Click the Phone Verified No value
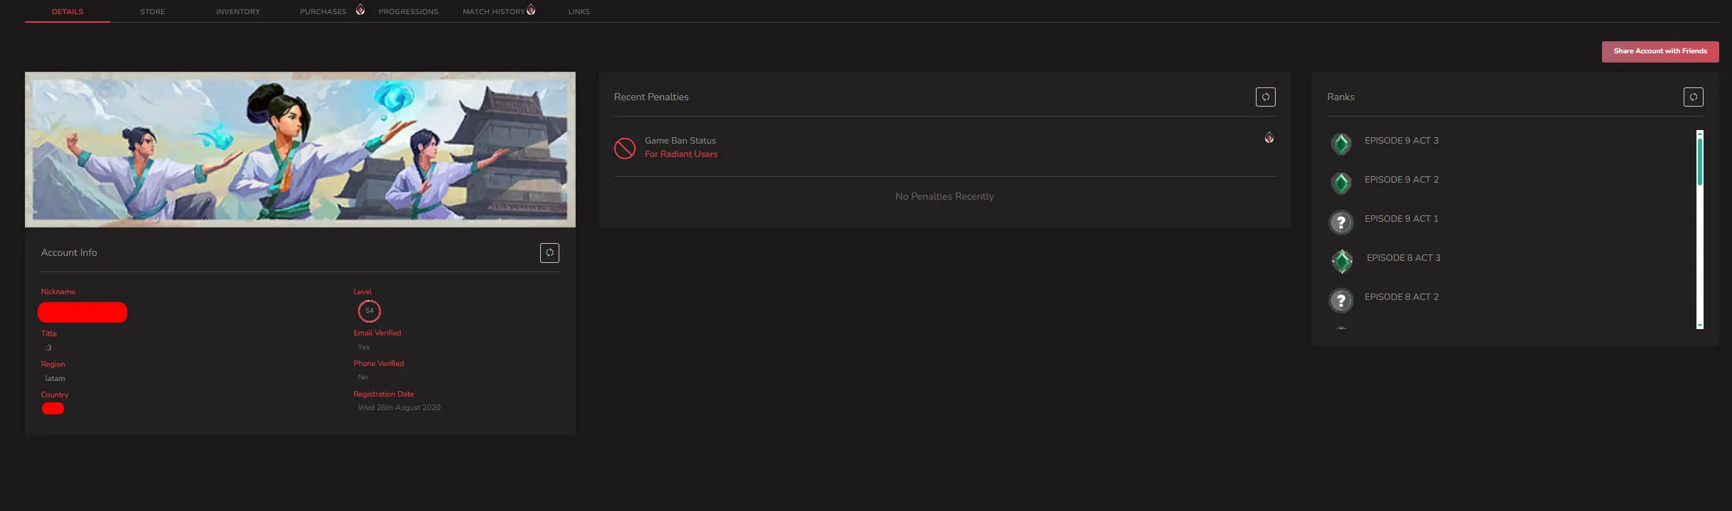 tap(362, 377)
